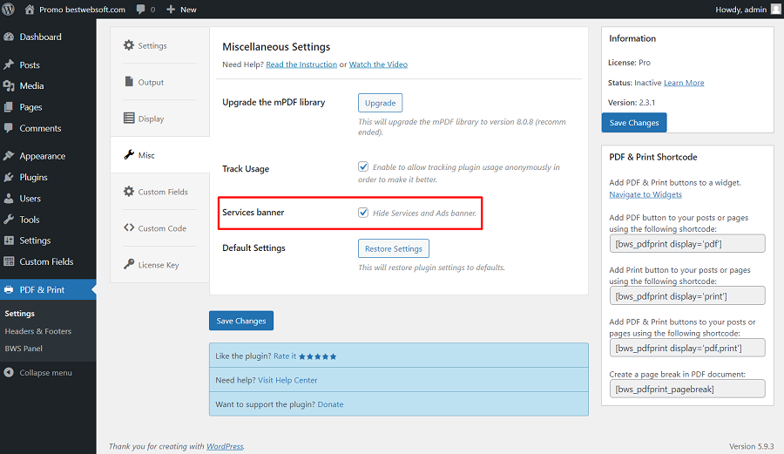
Task: Click the five-star rating icons
Action: (317, 356)
